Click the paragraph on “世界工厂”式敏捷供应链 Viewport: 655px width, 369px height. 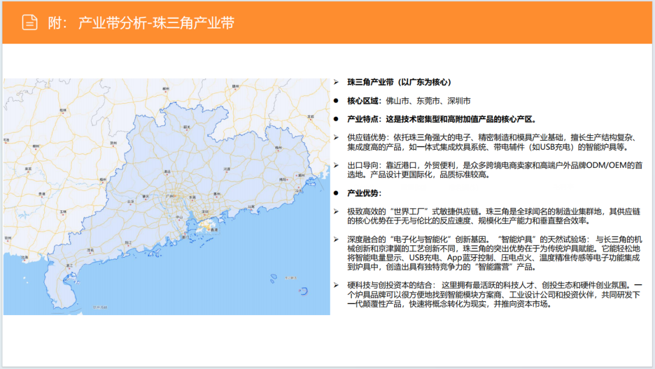(494, 216)
